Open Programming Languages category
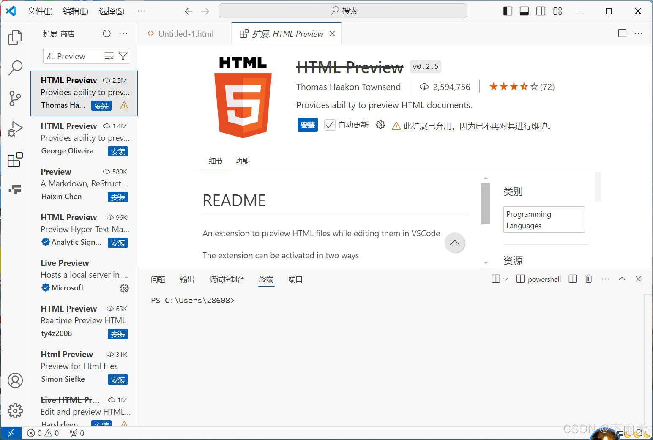The width and height of the screenshot is (653, 440). [544, 220]
